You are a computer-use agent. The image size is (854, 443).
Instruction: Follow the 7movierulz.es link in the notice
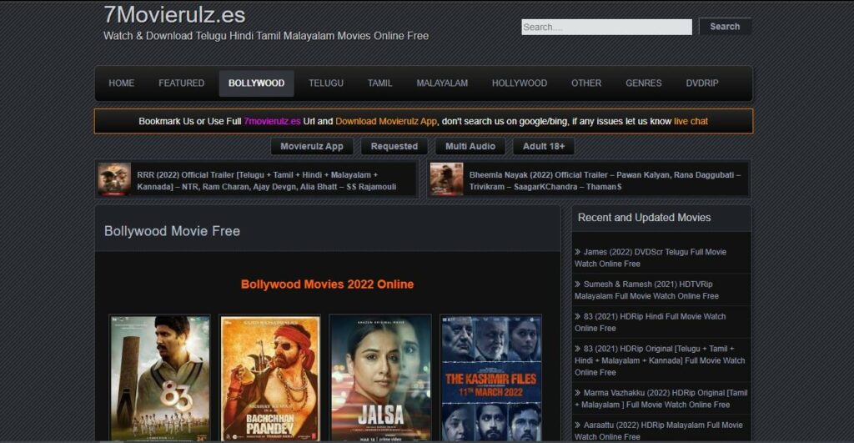pos(272,121)
